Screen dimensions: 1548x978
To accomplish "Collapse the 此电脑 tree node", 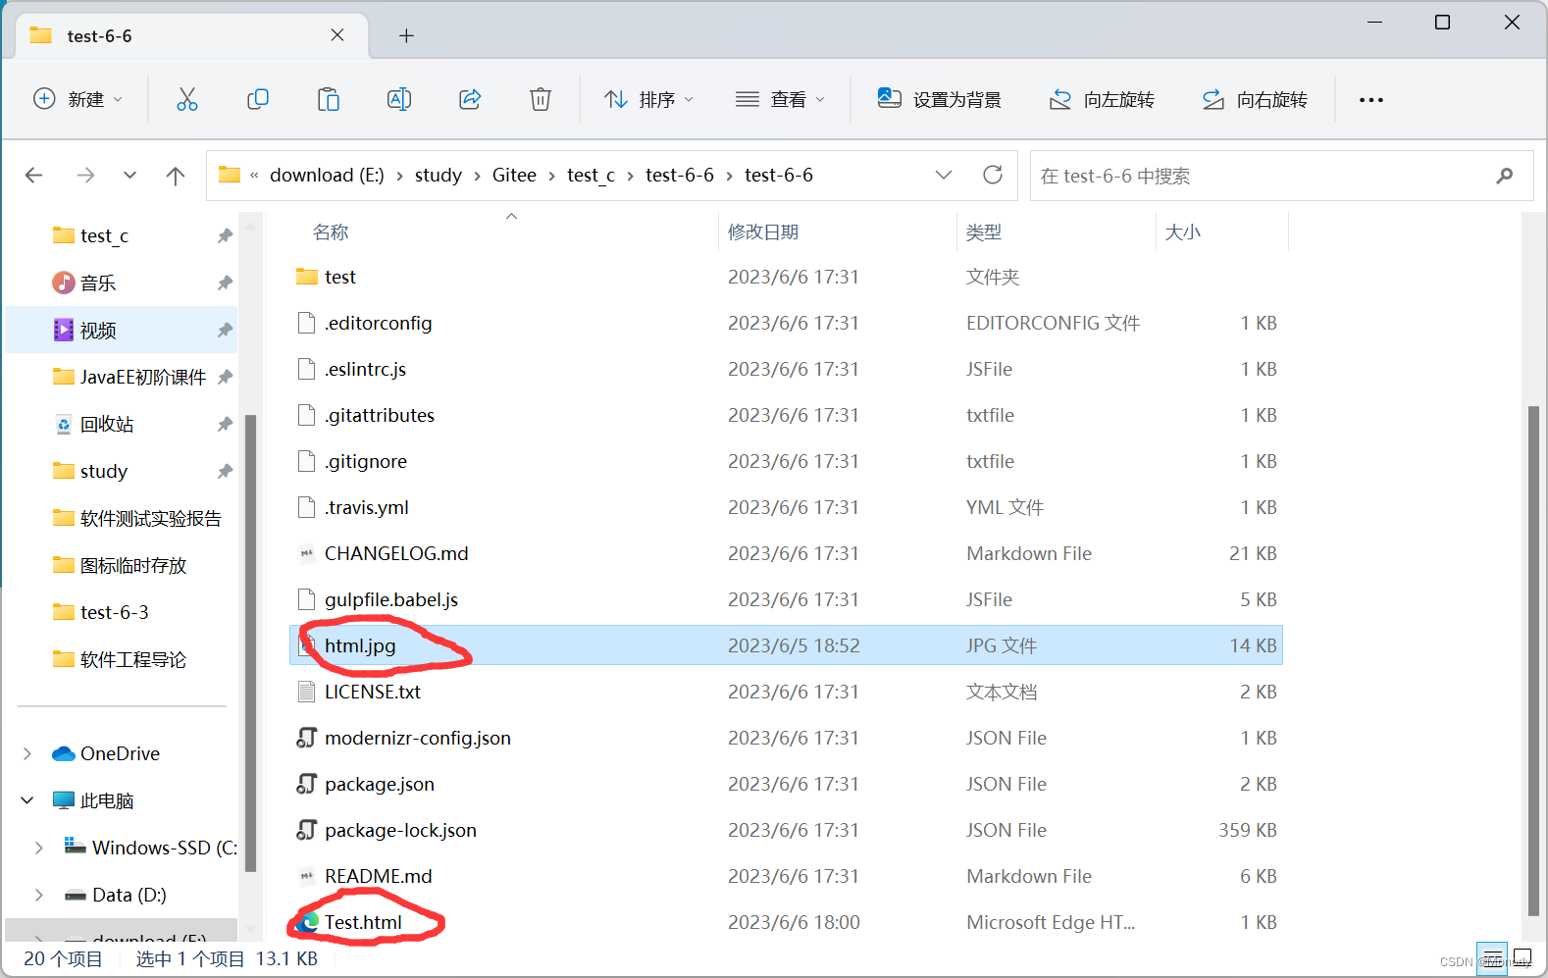I will click(27, 800).
